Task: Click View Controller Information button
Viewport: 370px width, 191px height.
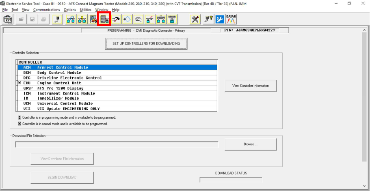Action: coord(251,86)
